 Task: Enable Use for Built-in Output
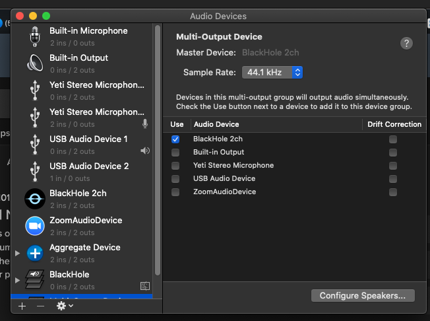tap(175, 153)
